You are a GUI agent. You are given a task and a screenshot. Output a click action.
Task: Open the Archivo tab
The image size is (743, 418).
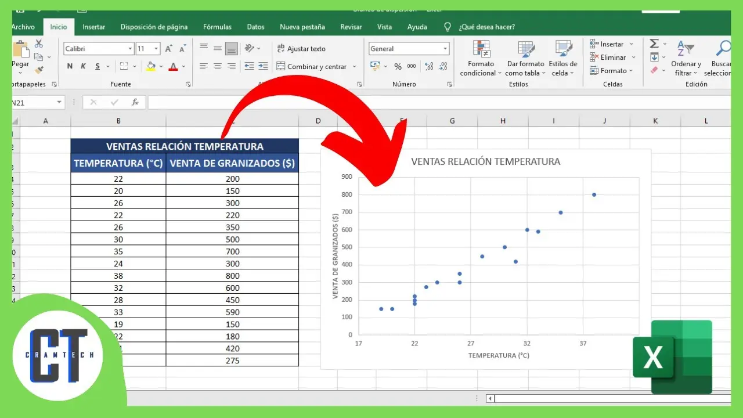pyautogui.click(x=23, y=27)
